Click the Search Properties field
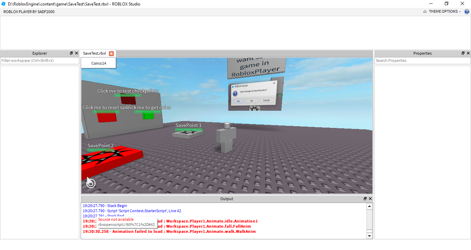Image resolution: width=471 pixels, height=250 pixels. click(423, 61)
